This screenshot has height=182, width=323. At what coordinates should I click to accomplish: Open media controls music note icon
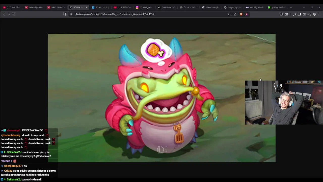tap(294, 14)
